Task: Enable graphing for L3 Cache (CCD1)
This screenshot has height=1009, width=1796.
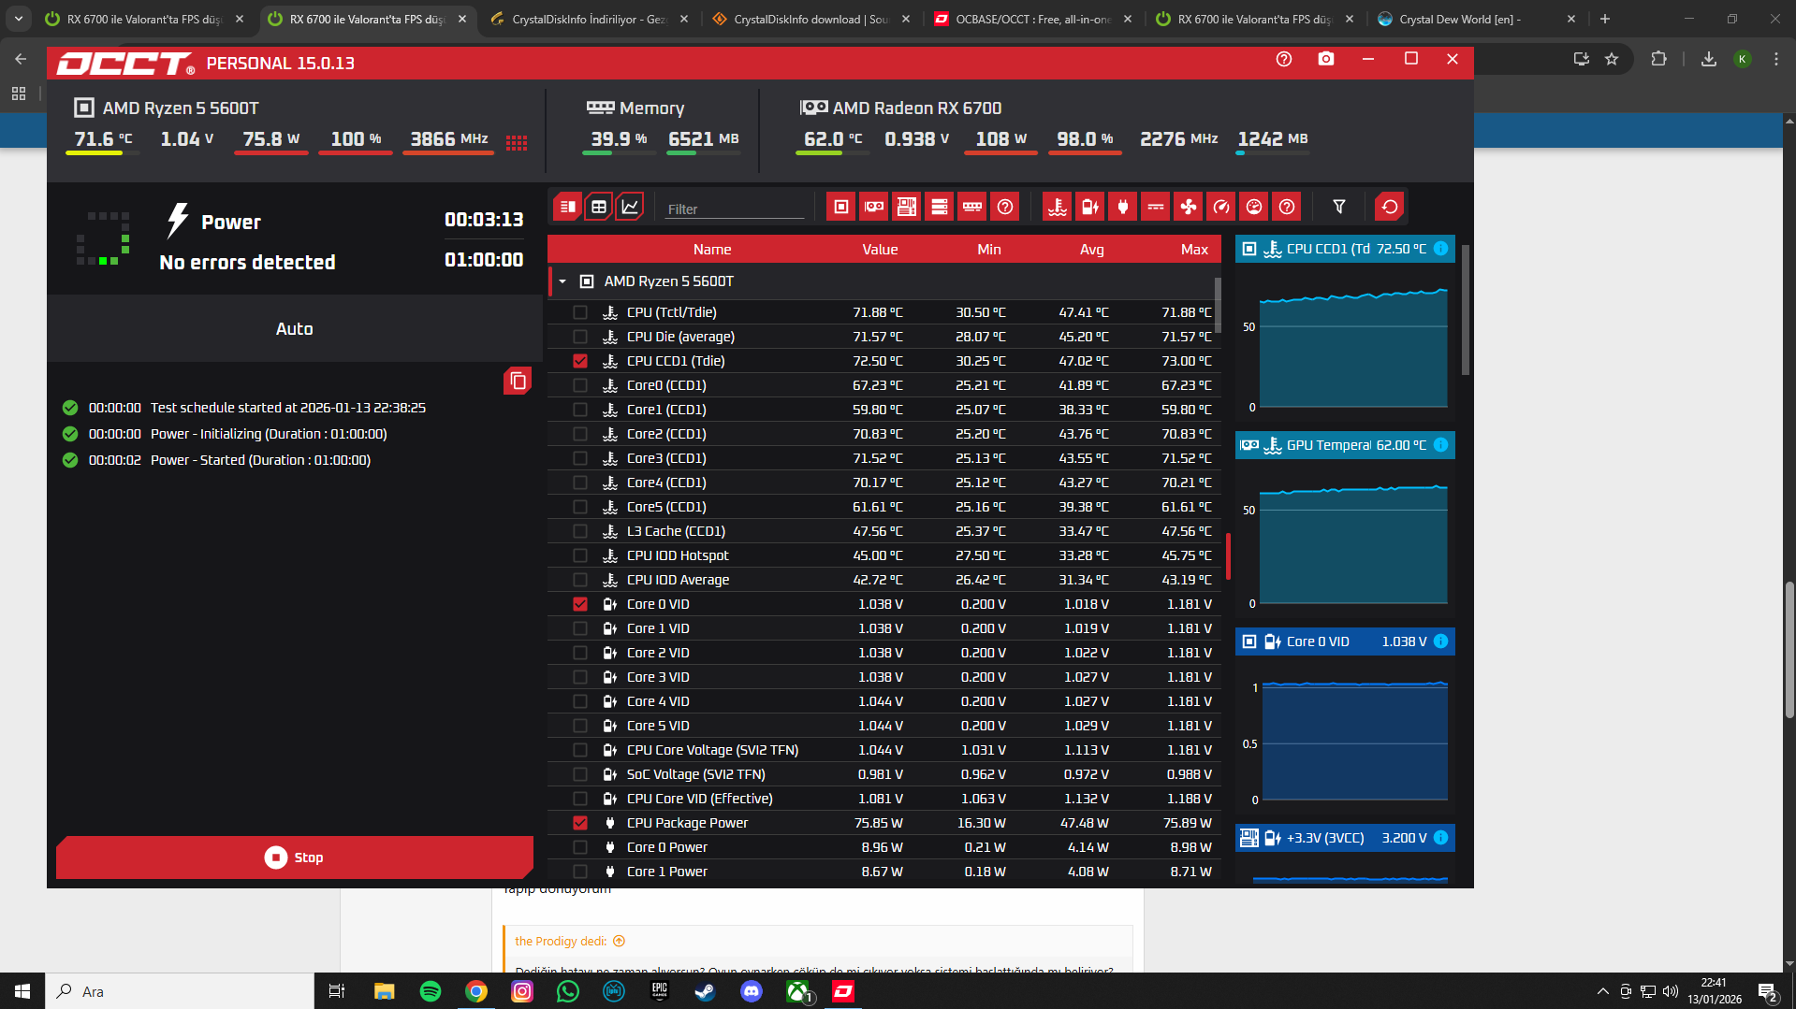Action: coord(580,531)
